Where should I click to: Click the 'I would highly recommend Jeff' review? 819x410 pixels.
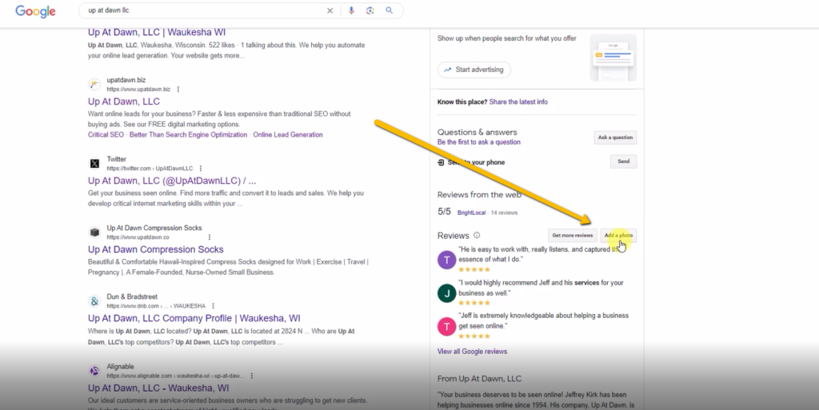pos(541,288)
